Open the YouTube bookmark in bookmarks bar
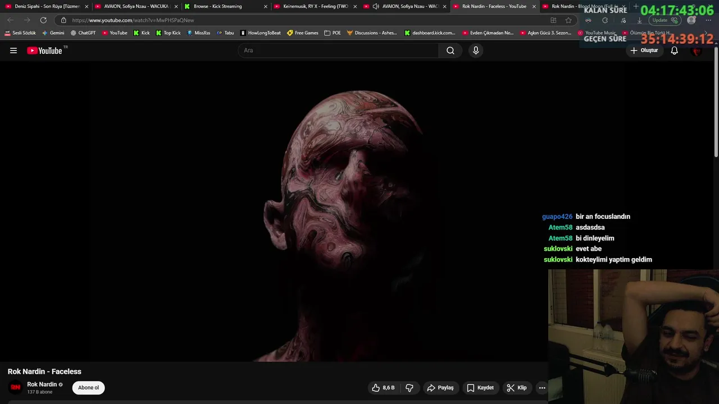Viewport: 719px width, 404px height. [115, 33]
